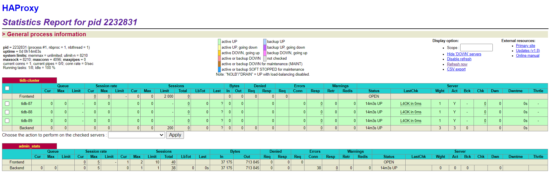Toggle the select-all checkbox in tidb-cluster header
Image resolution: width=550 pixels, height=173 pixels.
tap(7, 88)
